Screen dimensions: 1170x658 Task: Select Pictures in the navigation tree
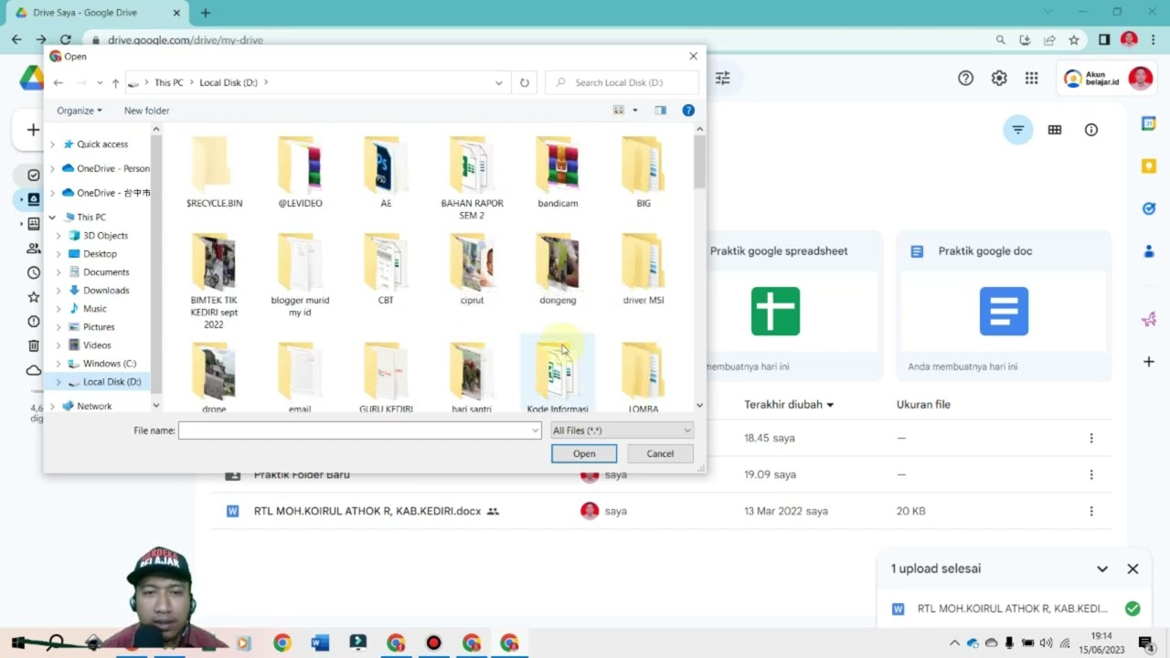(99, 327)
